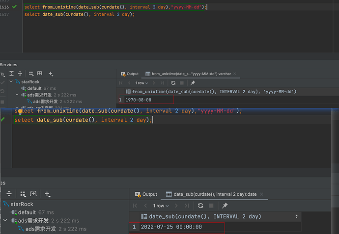This screenshot has width=339, height=234.
Task: Collapse ads需求开发 node in lower Services tree
Action: point(5,220)
